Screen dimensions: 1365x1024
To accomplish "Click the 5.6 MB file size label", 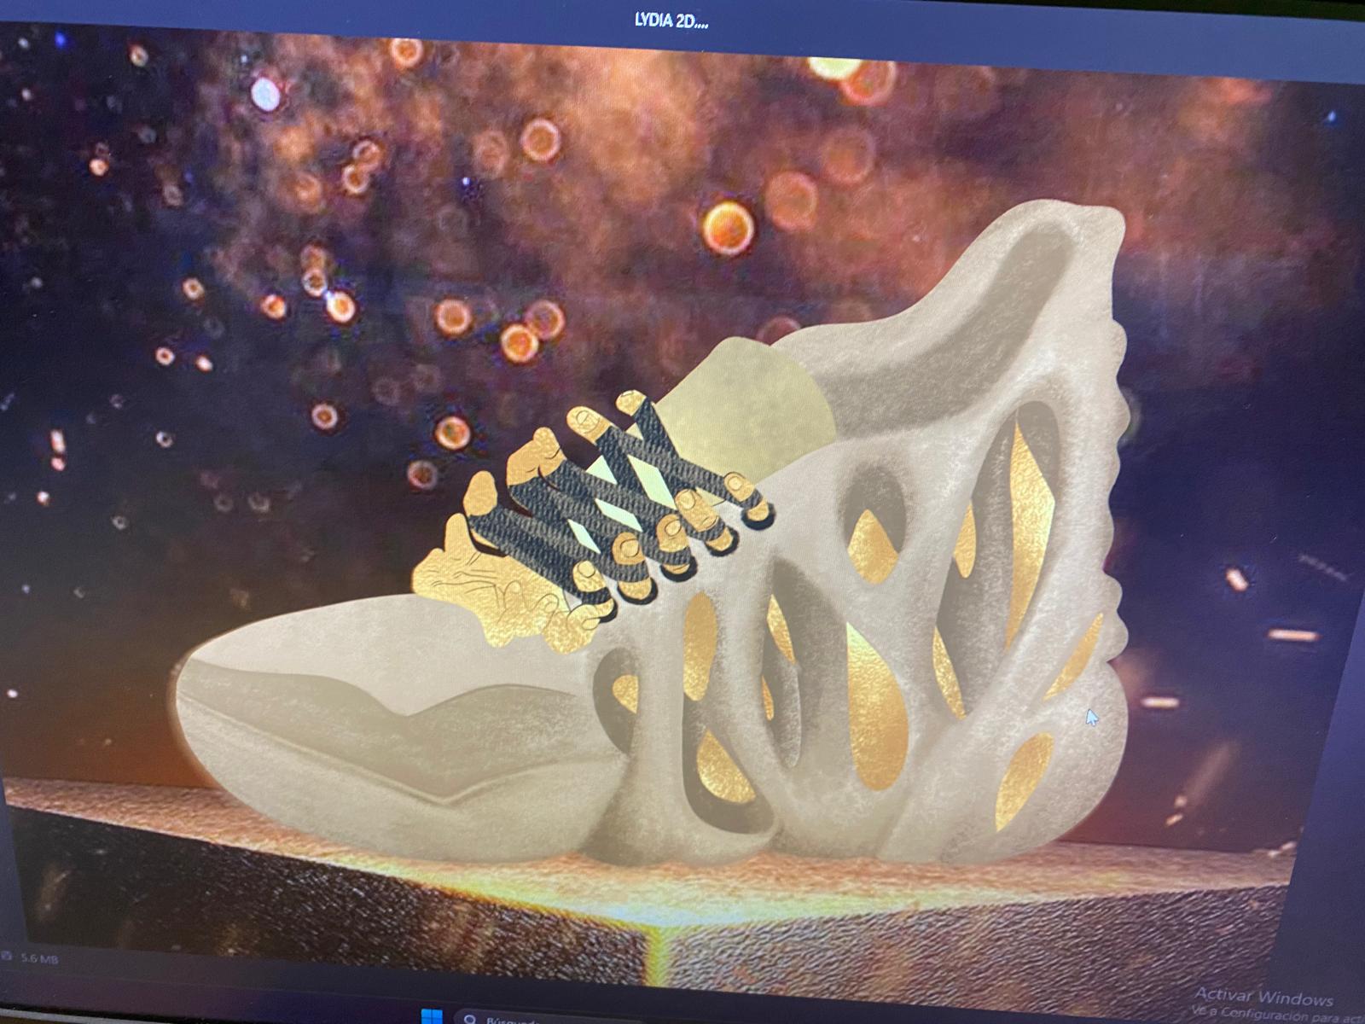I will coord(38,958).
